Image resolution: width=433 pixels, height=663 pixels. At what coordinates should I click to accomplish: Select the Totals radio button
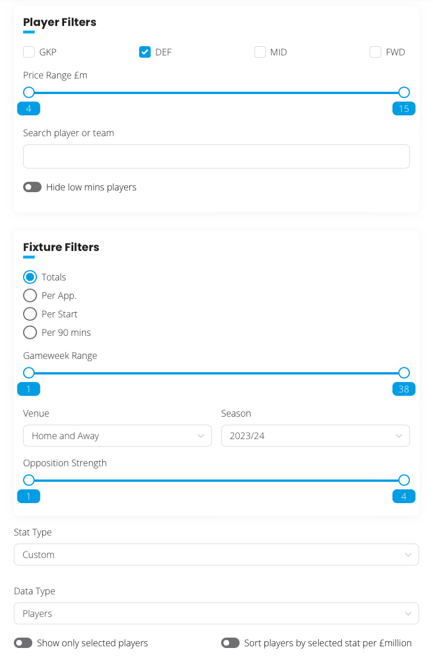click(29, 277)
